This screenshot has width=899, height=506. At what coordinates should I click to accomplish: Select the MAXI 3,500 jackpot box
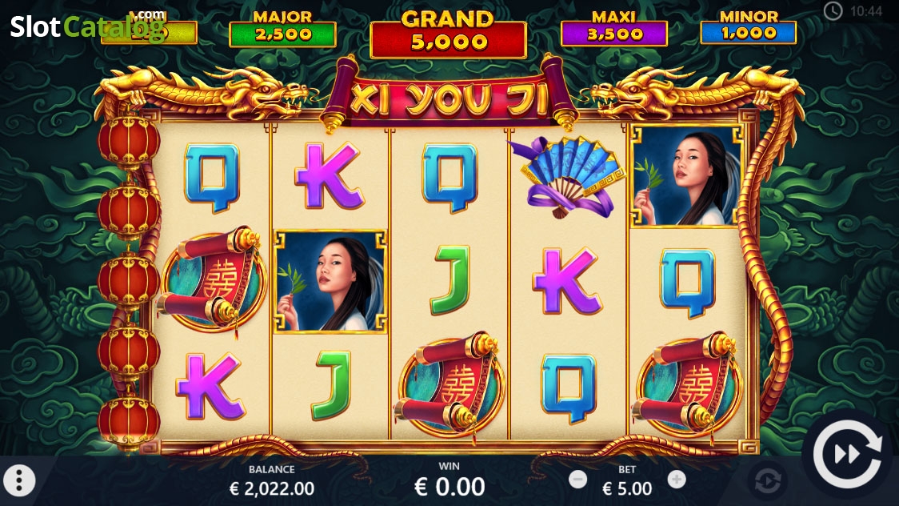[613, 28]
